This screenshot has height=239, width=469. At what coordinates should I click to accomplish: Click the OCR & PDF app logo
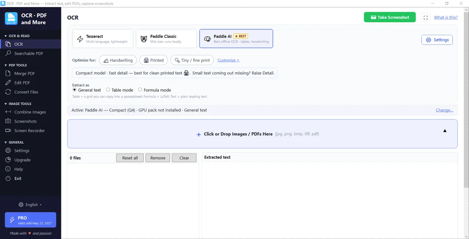pos(11,19)
